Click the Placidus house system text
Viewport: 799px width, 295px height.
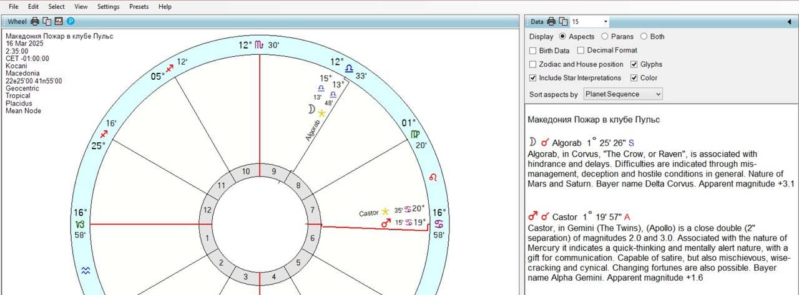[18, 104]
